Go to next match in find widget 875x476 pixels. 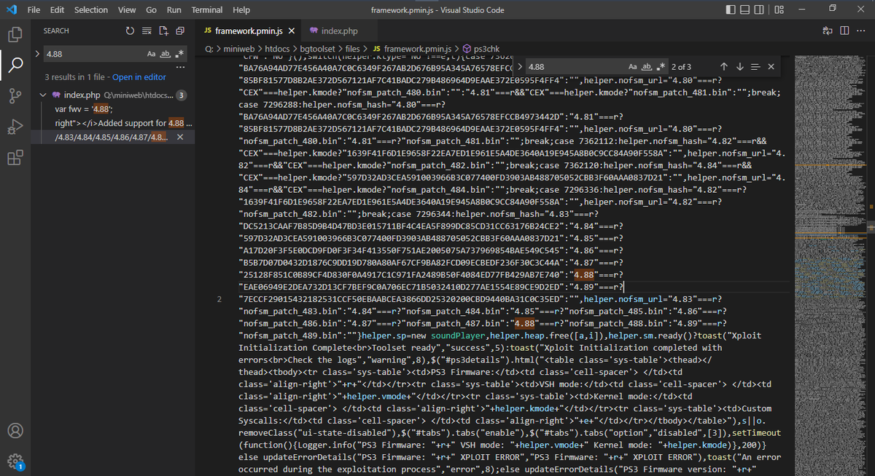point(739,67)
